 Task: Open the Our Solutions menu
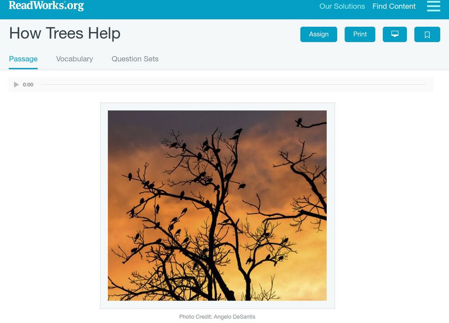342,6
